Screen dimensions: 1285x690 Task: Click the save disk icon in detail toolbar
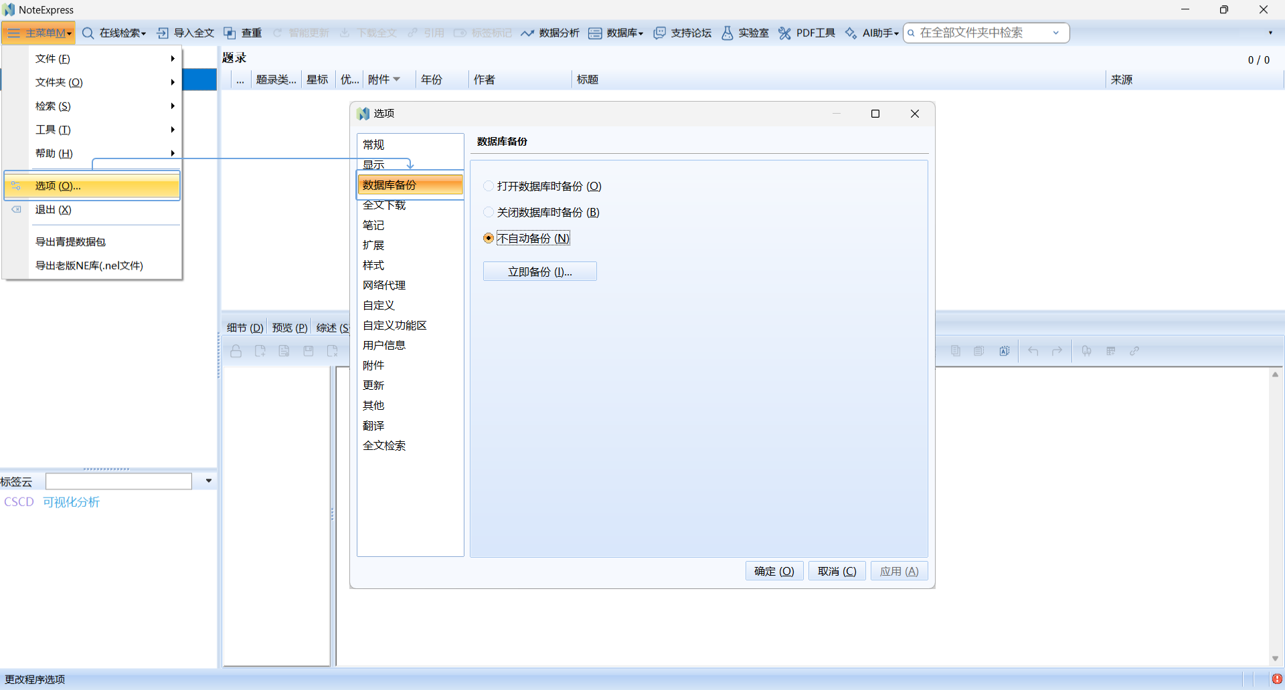click(x=309, y=351)
